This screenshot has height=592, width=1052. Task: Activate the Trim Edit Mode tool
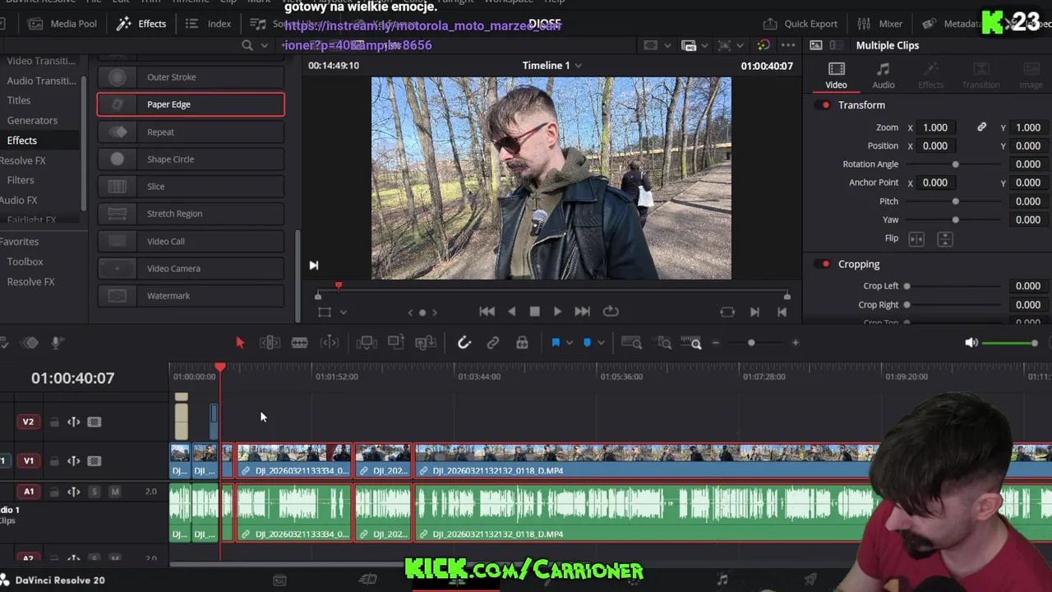[270, 343]
